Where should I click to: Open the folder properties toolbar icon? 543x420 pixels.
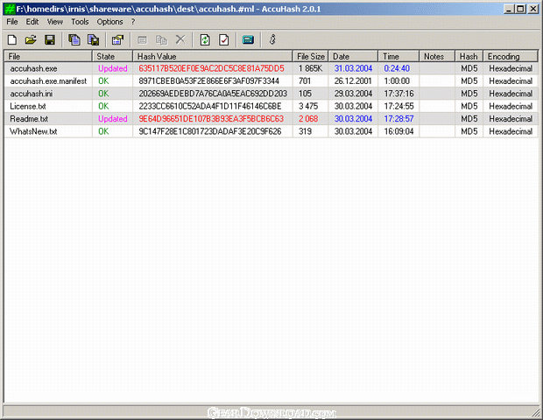click(x=117, y=39)
